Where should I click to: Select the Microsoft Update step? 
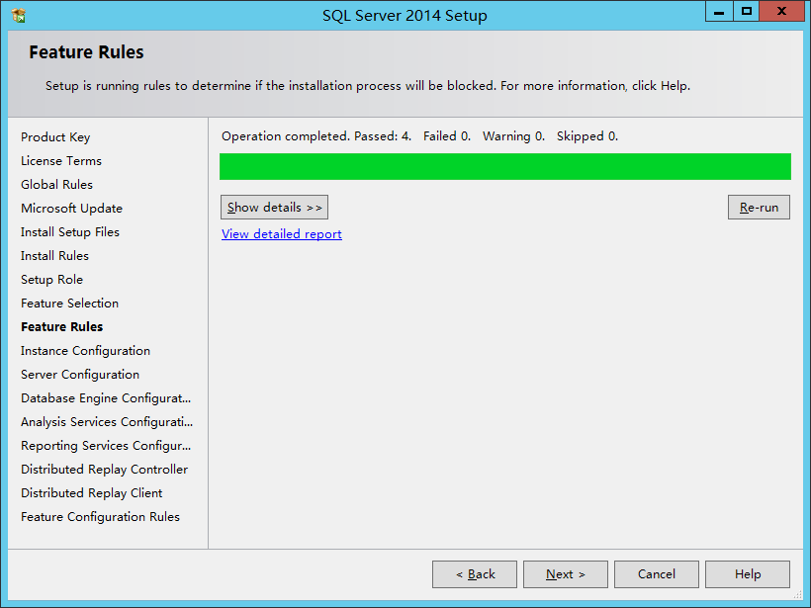[x=71, y=209]
